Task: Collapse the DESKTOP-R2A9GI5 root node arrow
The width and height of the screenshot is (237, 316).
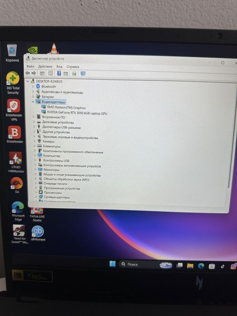Action: pos(28,81)
